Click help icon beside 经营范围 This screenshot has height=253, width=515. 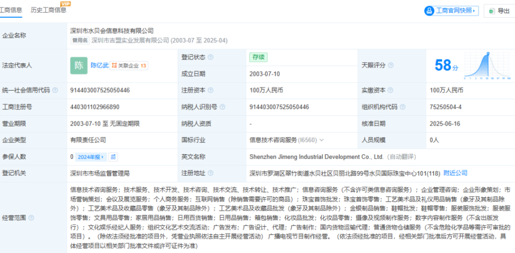tap(31, 218)
